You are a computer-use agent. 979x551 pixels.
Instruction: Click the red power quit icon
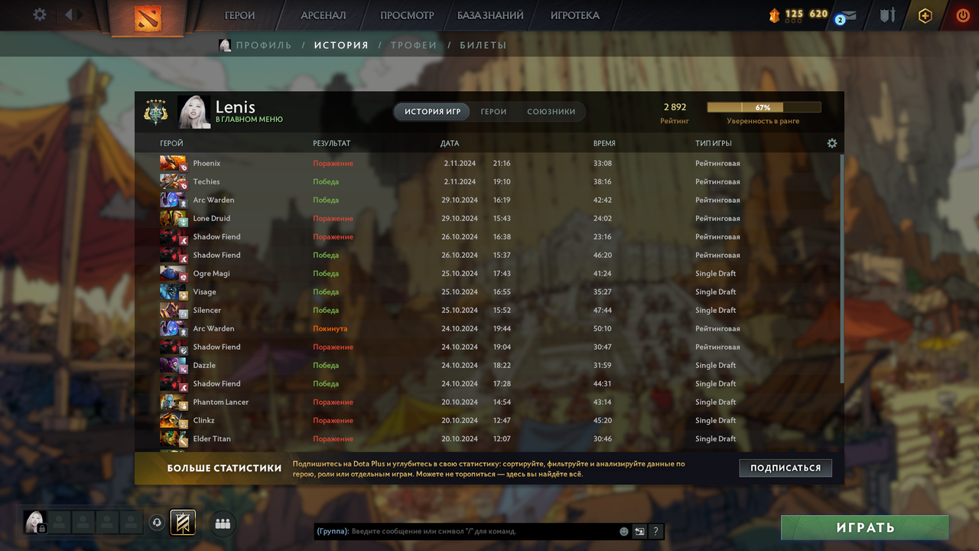963,15
